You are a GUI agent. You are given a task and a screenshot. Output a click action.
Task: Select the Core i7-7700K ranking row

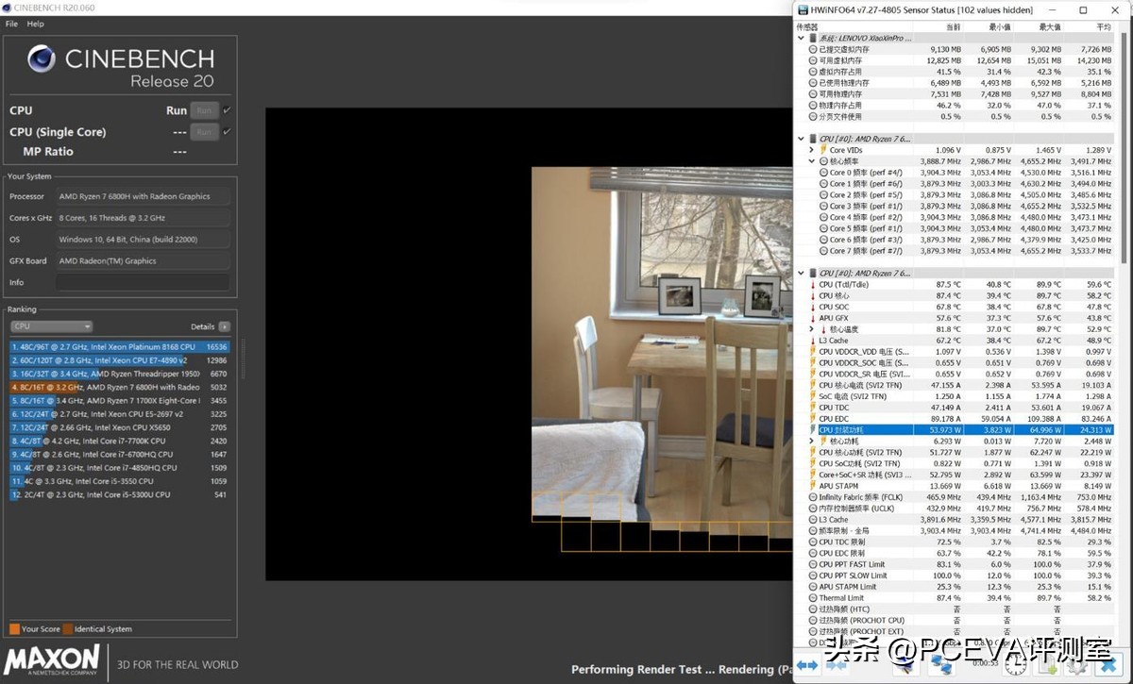click(x=120, y=441)
